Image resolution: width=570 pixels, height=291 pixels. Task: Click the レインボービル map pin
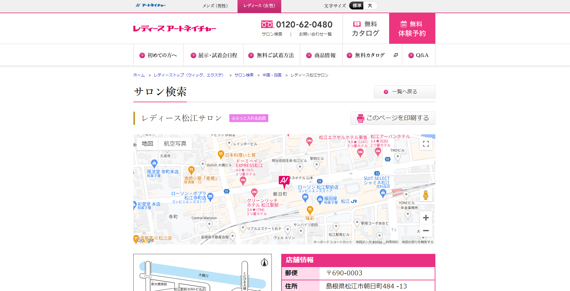229,144
